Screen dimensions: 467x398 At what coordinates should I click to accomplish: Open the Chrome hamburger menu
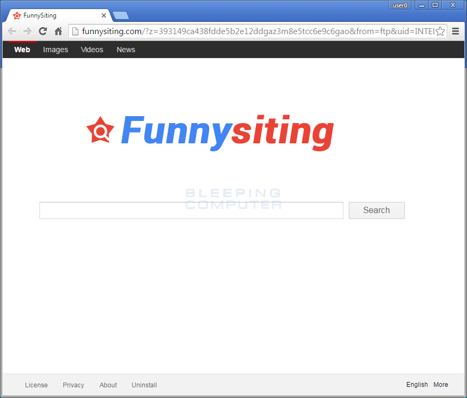tap(456, 31)
